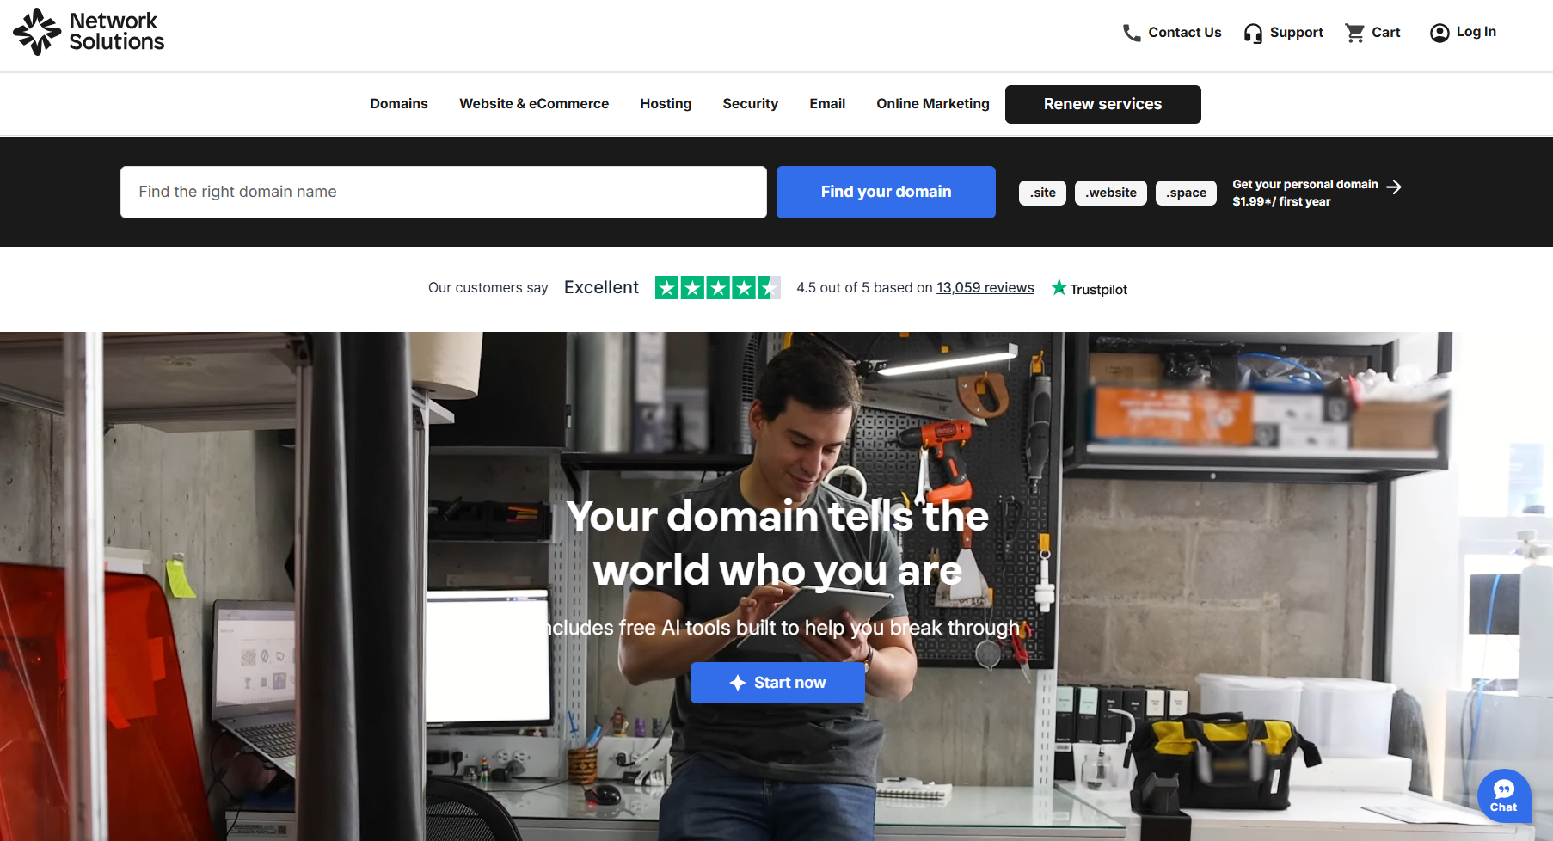This screenshot has height=841, width=1553.
Task: Click the Contact Us phone icon
Action: coord(1132,33)
